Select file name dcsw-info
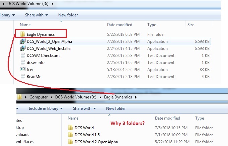Image resolution: width=228 pixels, height=146 pixels. point(35,63)
